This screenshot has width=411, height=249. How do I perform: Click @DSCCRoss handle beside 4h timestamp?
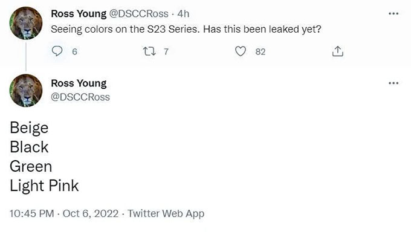140,13
